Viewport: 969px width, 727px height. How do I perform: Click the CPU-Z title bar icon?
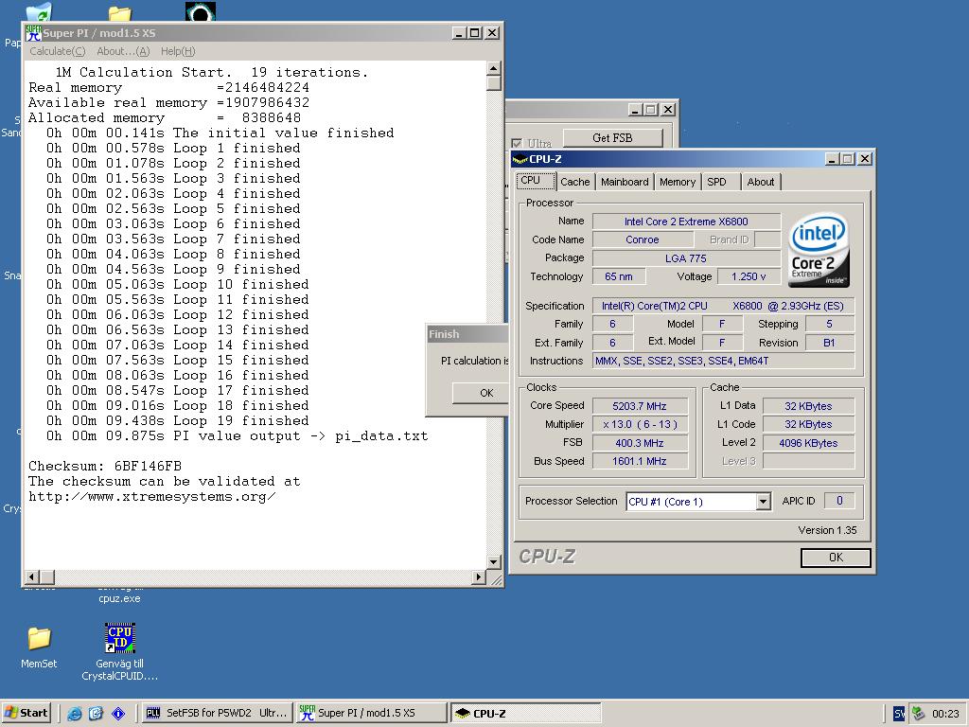[520, 159]
